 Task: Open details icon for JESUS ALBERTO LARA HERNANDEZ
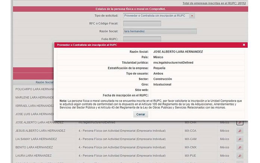coord(239,131)
